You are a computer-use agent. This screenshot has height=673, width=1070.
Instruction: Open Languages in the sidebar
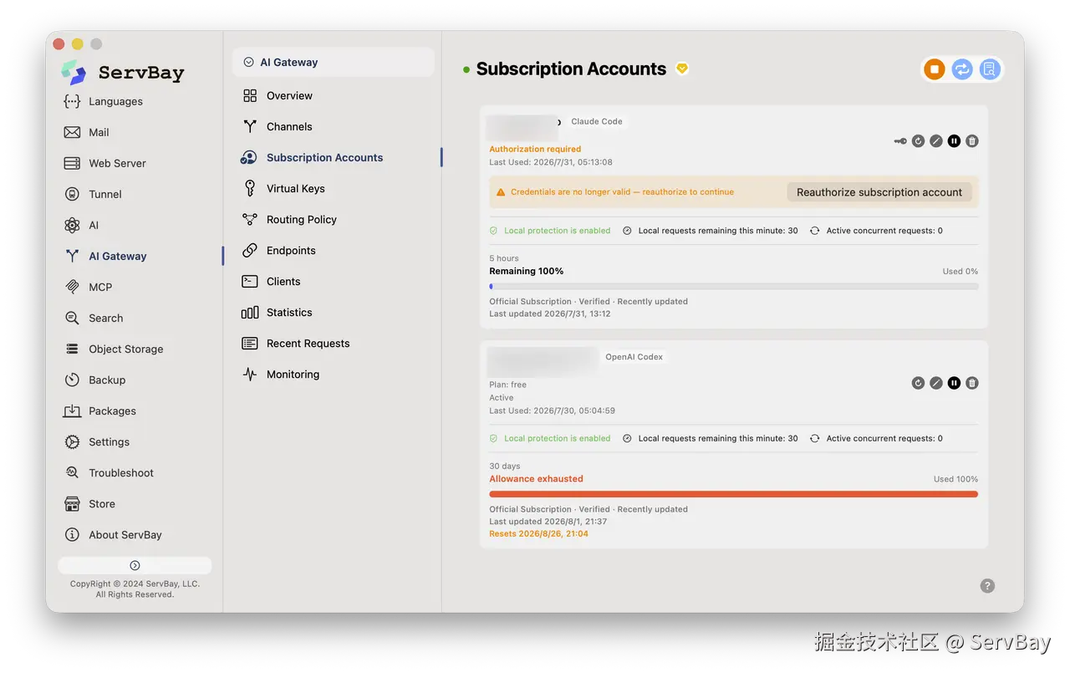pyautogui.click(x=115, y=101)
